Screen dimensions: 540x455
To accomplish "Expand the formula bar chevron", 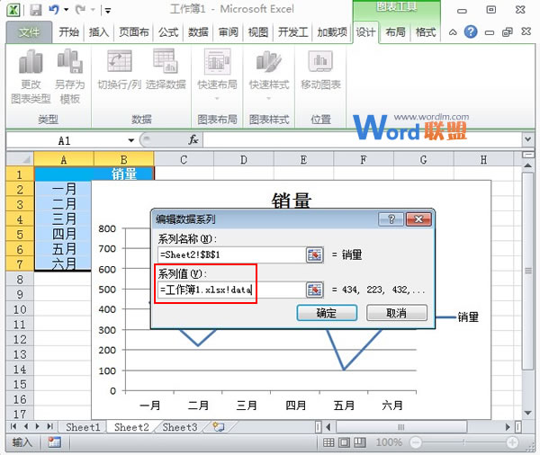I will click(527, 139).
